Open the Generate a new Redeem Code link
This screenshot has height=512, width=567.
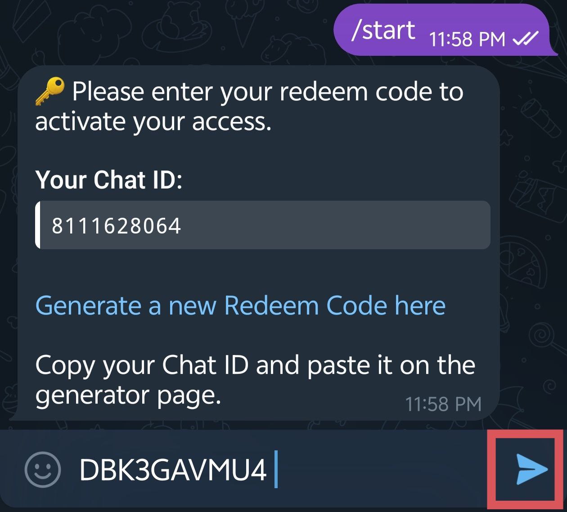click(240, 306)
